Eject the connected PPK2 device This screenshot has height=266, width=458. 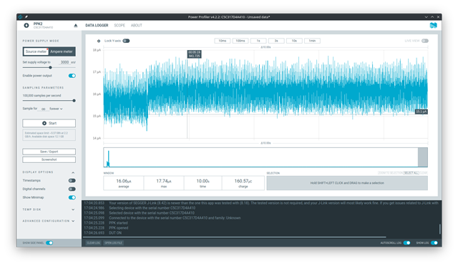click(76, 26)
